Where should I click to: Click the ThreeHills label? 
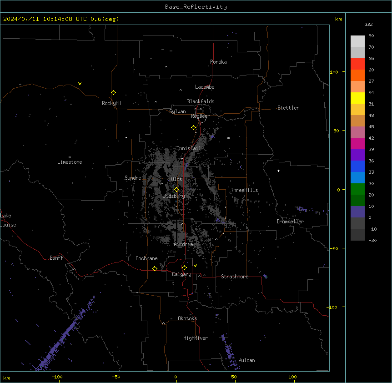pyautogui.click(x=244, y=190)
